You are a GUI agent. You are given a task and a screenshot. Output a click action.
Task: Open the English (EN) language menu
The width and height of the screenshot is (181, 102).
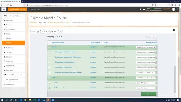pos(36,9)
